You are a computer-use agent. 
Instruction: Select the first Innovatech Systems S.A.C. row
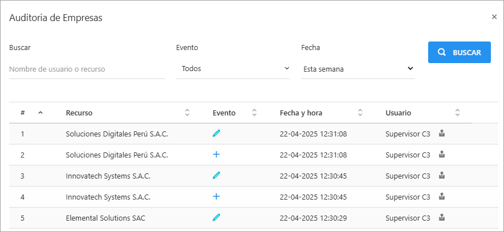108,176
